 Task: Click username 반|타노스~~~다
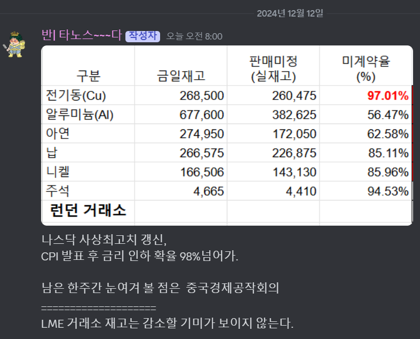click(82, 35)
